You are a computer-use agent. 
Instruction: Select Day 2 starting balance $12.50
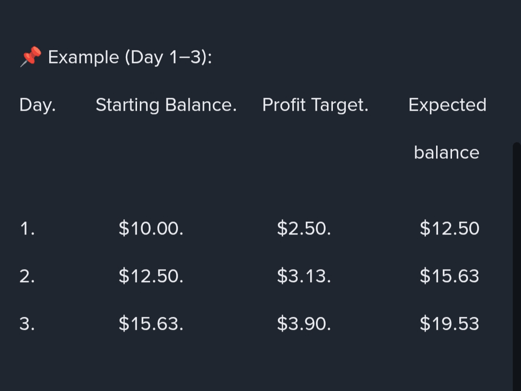pyautogui.click(x=151, y=276)
